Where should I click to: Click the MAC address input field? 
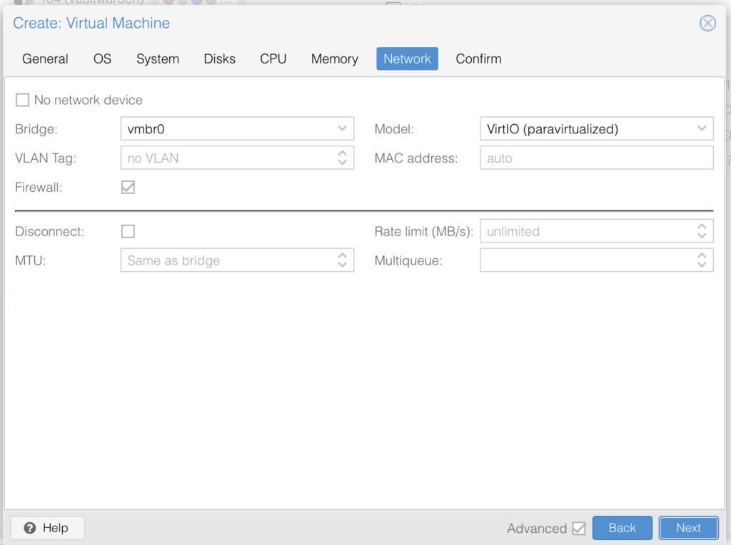(596, 158)
